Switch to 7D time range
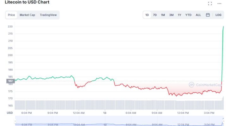 tap(155, 15)
